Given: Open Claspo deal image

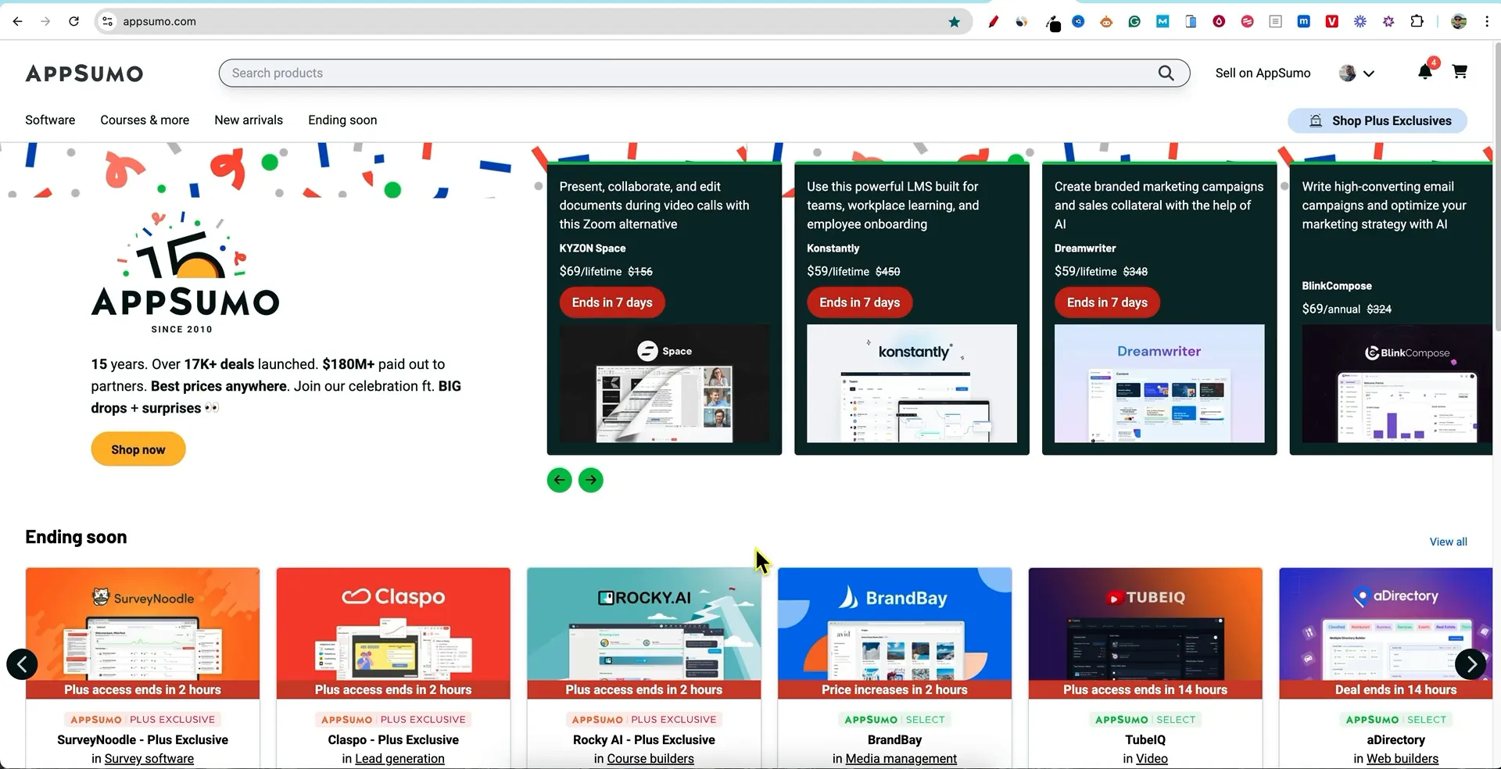Looking at the screenshot, I should 393,633.
